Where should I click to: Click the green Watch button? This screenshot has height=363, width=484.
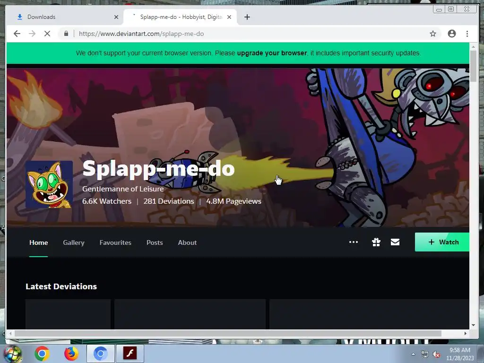[442, 242]
